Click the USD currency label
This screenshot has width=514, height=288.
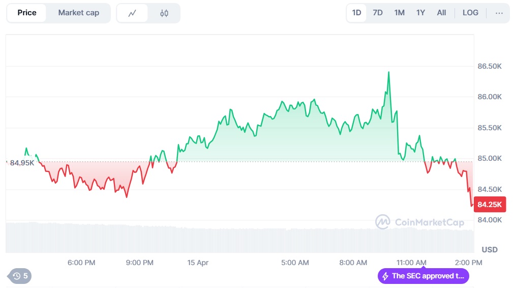tap(490, 249)
